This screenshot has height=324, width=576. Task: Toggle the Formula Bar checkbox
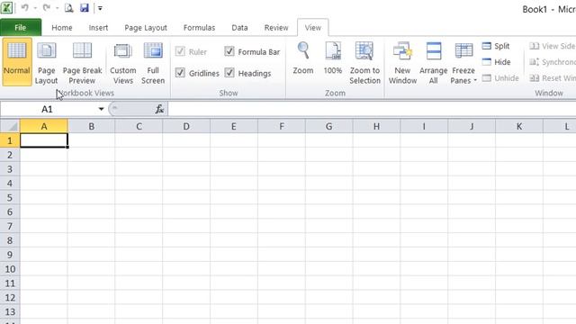[229, 51]
